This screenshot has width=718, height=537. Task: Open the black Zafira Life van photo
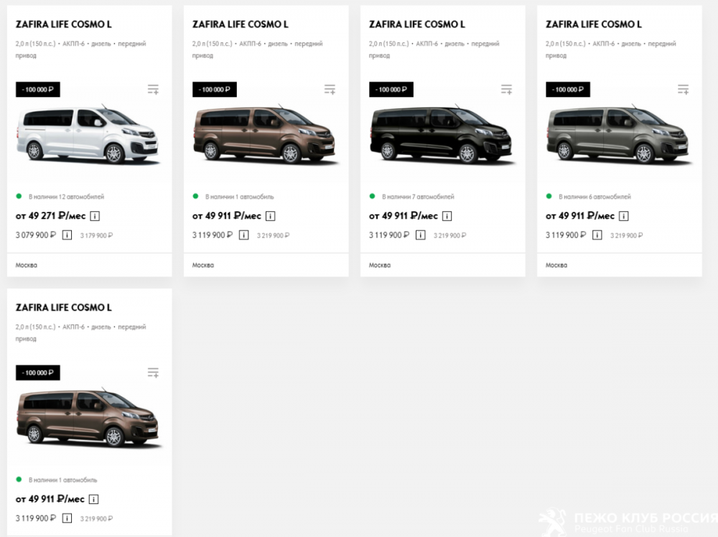coord(442,135)
